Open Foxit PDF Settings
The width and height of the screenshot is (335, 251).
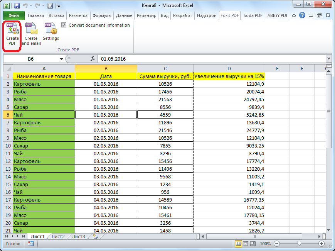tap(51, 32)
